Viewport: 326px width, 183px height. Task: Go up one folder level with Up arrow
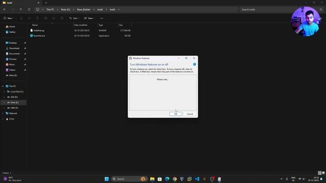(21, 10)
